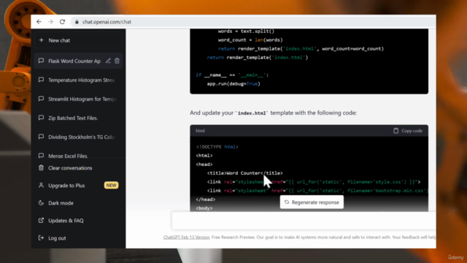
Task: Click the browser forward arrow
Action: tap(50, 22)
